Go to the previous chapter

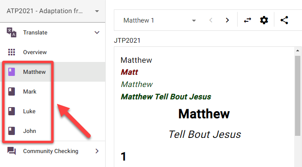point(211,20)
